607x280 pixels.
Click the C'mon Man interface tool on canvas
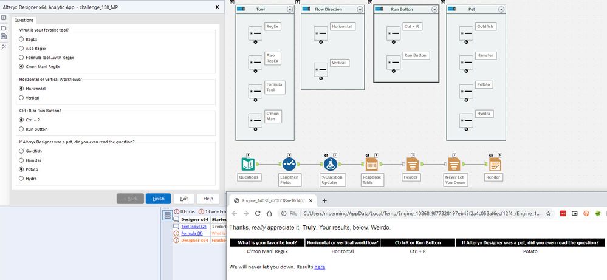click(255, 121)
